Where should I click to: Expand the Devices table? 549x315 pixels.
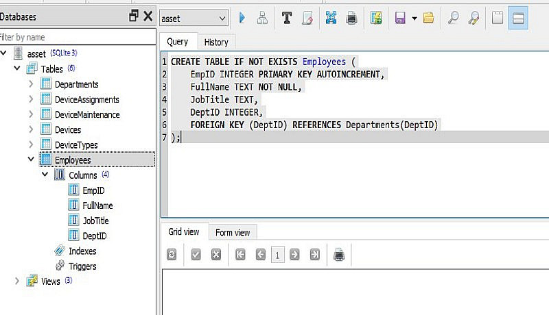pyautogui.click(x=31, y=129)
